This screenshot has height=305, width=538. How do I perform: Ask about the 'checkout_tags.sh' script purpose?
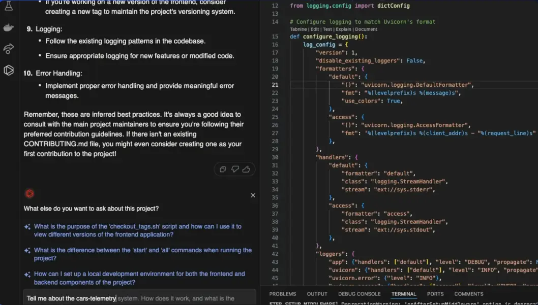point(138,230)
